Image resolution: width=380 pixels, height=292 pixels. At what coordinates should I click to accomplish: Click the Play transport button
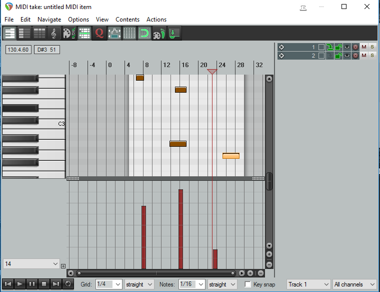19,284
